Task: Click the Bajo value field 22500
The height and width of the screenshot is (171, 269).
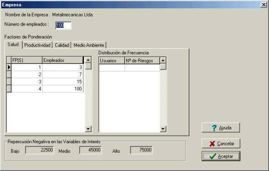Action: tap(40, 150)
